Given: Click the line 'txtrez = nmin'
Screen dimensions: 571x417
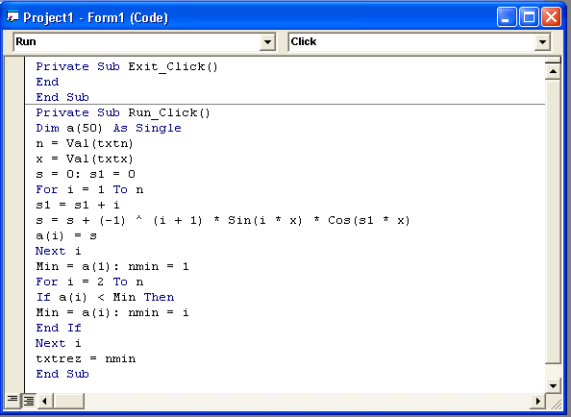Looking at the screenshot, I should click(86, 358).
